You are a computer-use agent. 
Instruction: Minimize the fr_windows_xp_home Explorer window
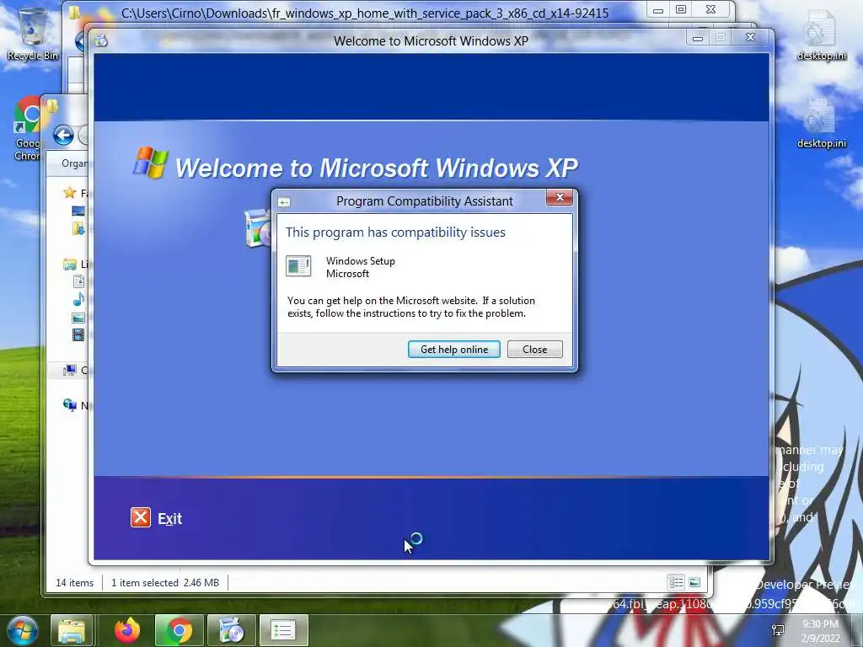coord(657,10)
